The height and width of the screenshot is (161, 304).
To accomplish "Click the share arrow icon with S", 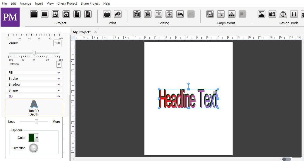I will click(x=118, y=14).
